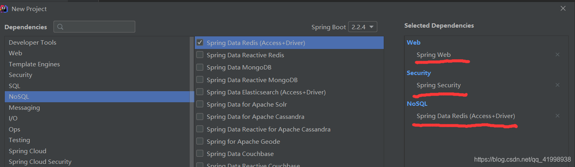Click the category list vertical scrollbar

point(192,102)
